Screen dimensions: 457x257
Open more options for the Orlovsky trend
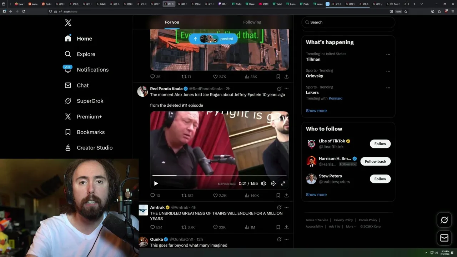coord(388,71)
